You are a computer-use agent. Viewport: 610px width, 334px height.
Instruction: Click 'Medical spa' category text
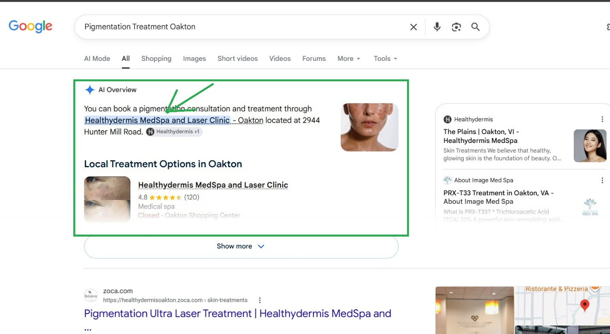156,206
